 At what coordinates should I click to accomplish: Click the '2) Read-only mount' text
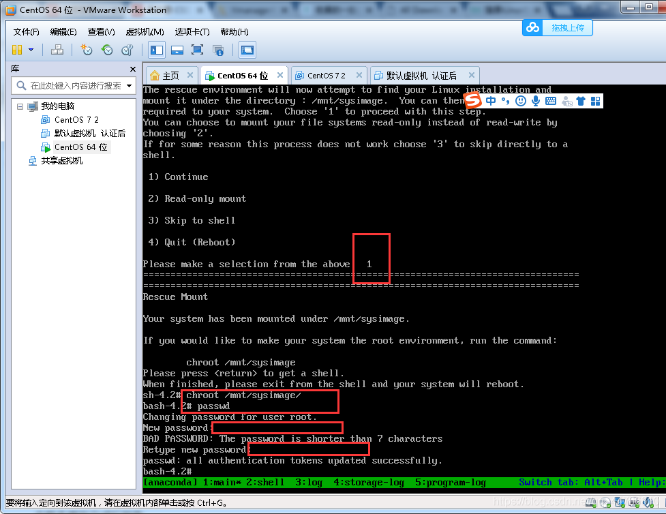click(x=197, y=199)
